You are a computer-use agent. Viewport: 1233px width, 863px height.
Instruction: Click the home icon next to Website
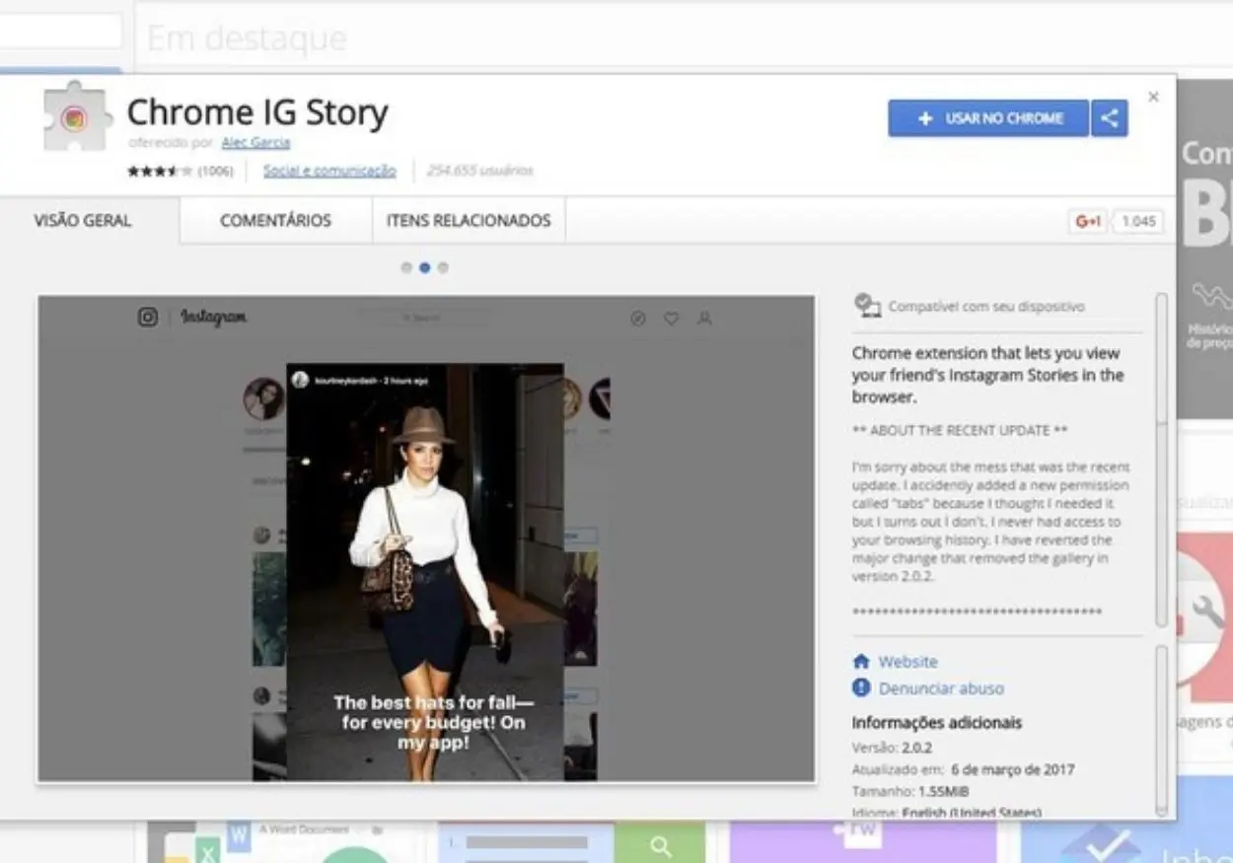[859, 661]
